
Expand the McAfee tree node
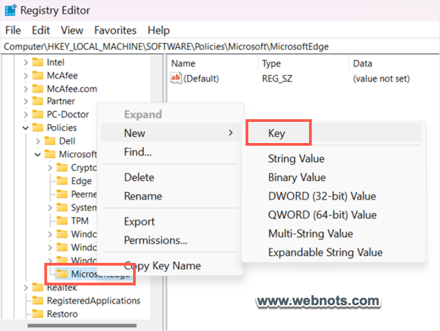(x=26, y=76)
